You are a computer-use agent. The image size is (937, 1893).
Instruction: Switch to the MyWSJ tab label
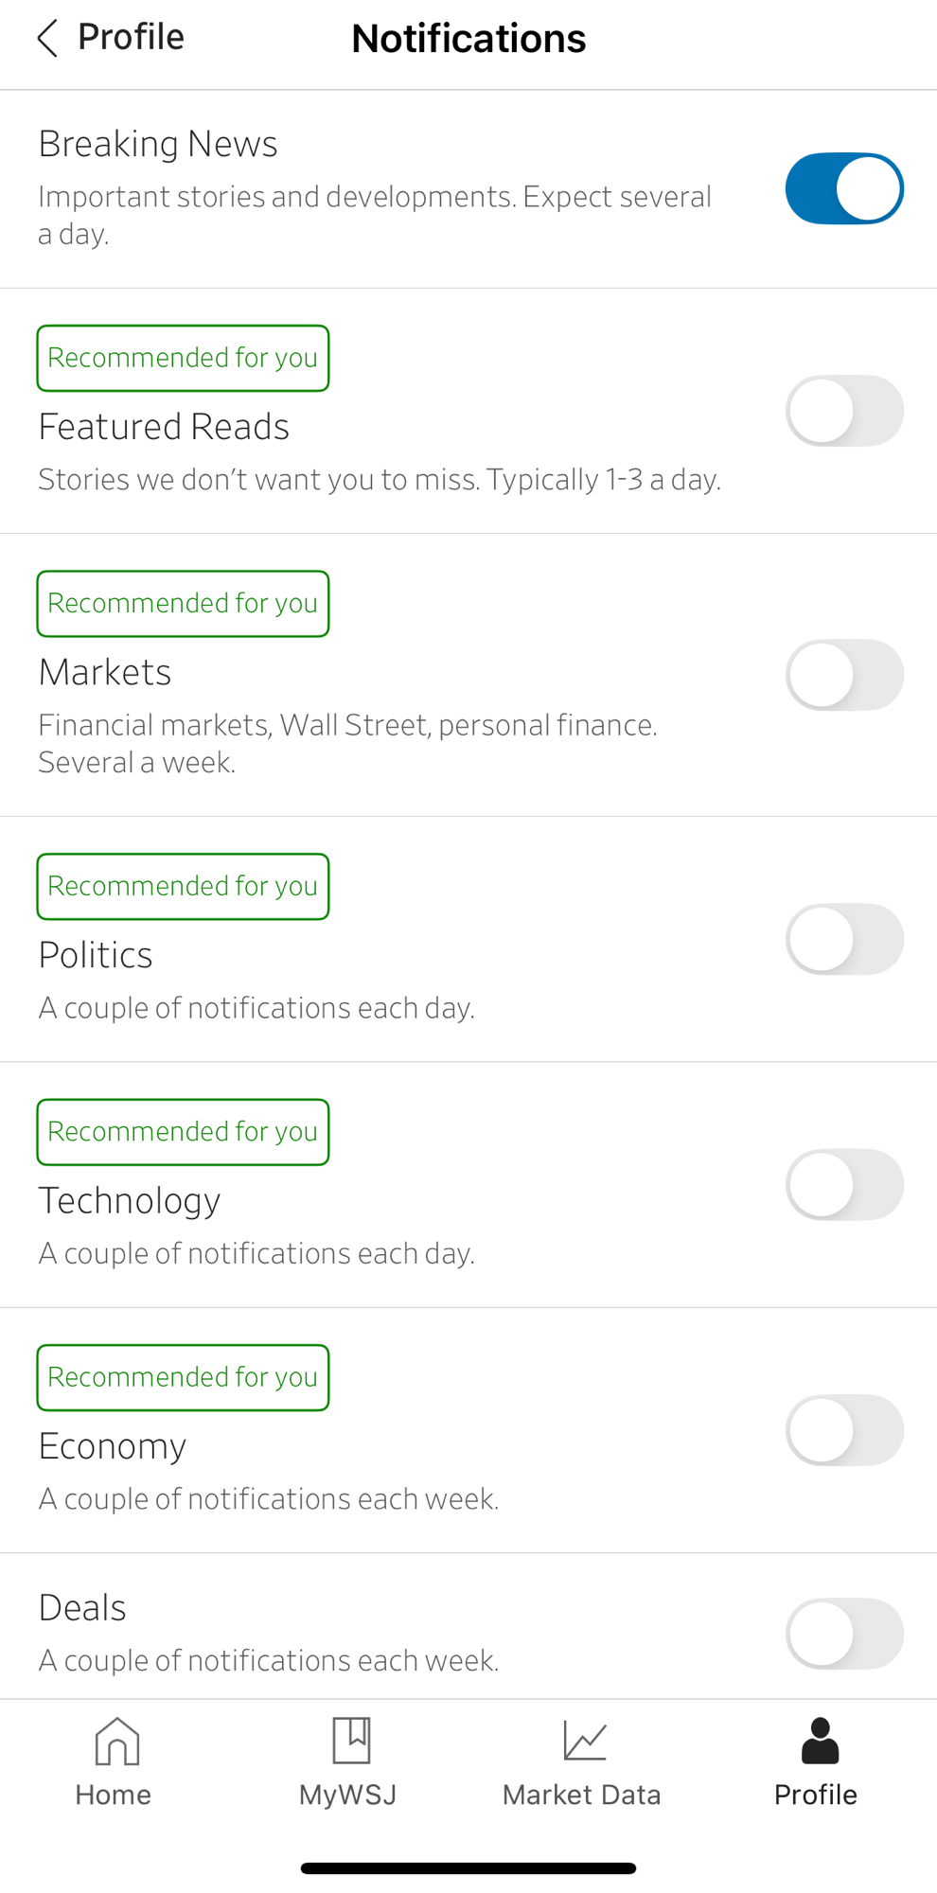[347, 1795]
